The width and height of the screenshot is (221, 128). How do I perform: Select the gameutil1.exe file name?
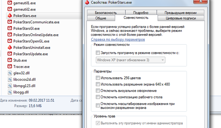point(25,3)
